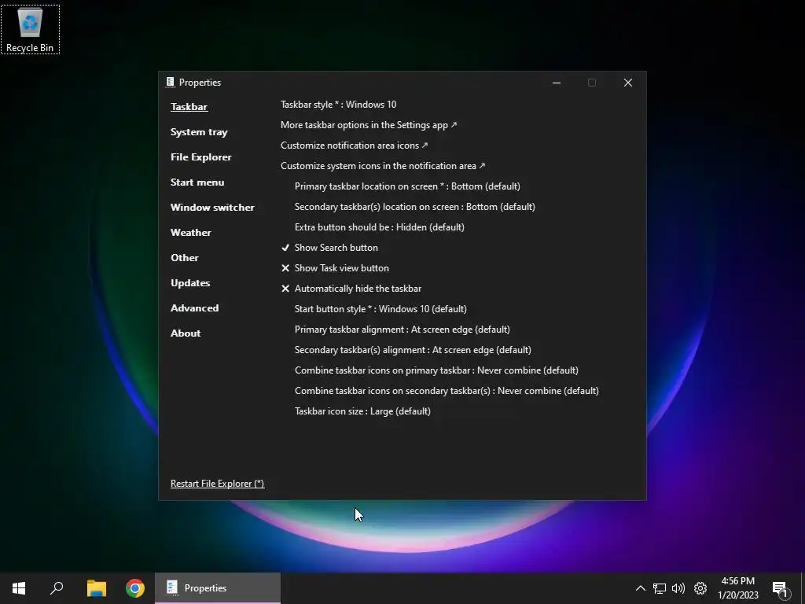Select the Recycle Bin desktop icon
Viewport: 805px width, 604px height.
click(30, 29)
